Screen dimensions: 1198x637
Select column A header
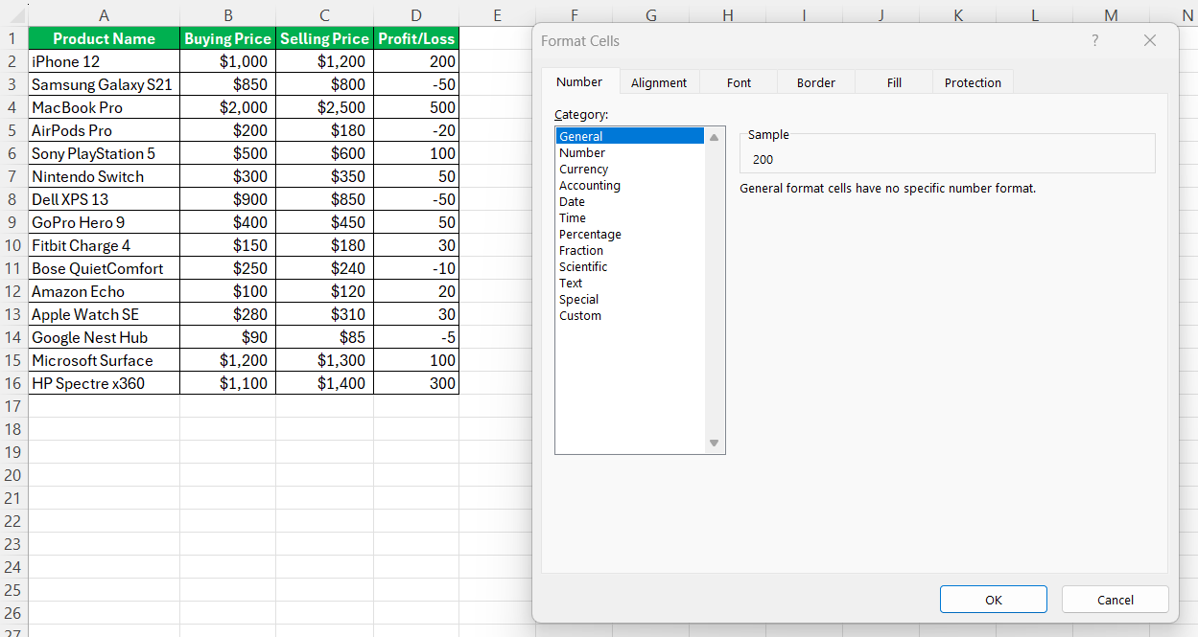(104, 14)
